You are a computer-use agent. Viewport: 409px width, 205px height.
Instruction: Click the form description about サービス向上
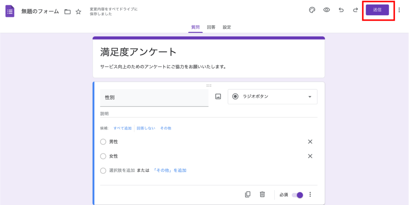tap(163, 67)
